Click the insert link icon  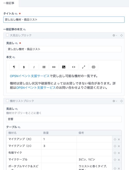(x=54, y=67)
